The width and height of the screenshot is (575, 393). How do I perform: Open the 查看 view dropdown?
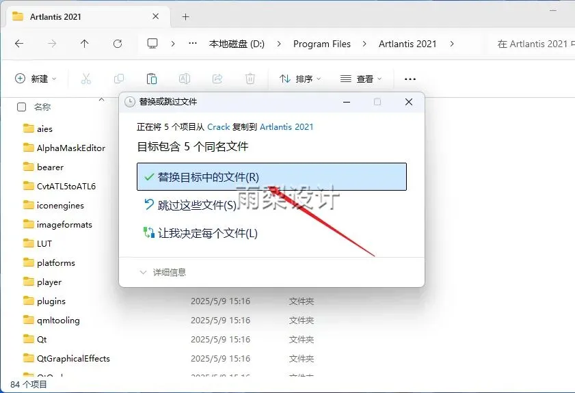[361, 79]
